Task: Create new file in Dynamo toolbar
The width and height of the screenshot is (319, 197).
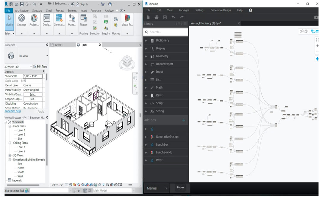Action: pos(148,17)
